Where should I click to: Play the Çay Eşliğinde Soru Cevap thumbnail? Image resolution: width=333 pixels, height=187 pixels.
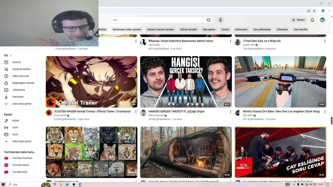pos(280,152)
